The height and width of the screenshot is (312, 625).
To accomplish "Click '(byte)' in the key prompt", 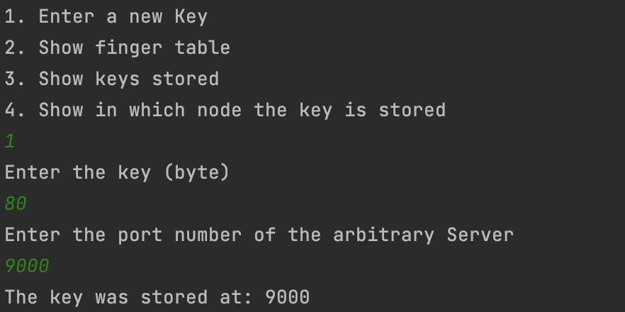I will click(196, 173).
